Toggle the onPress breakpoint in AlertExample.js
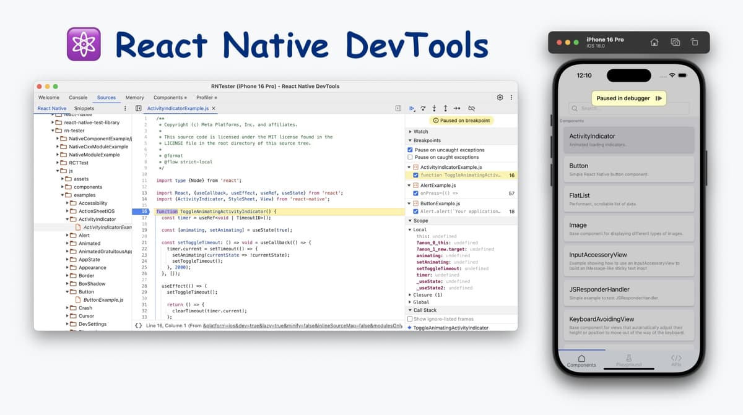 pyautogui.click(x=415, y=193)
